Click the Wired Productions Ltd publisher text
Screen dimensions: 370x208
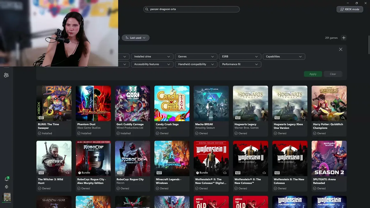pos(130,128)
